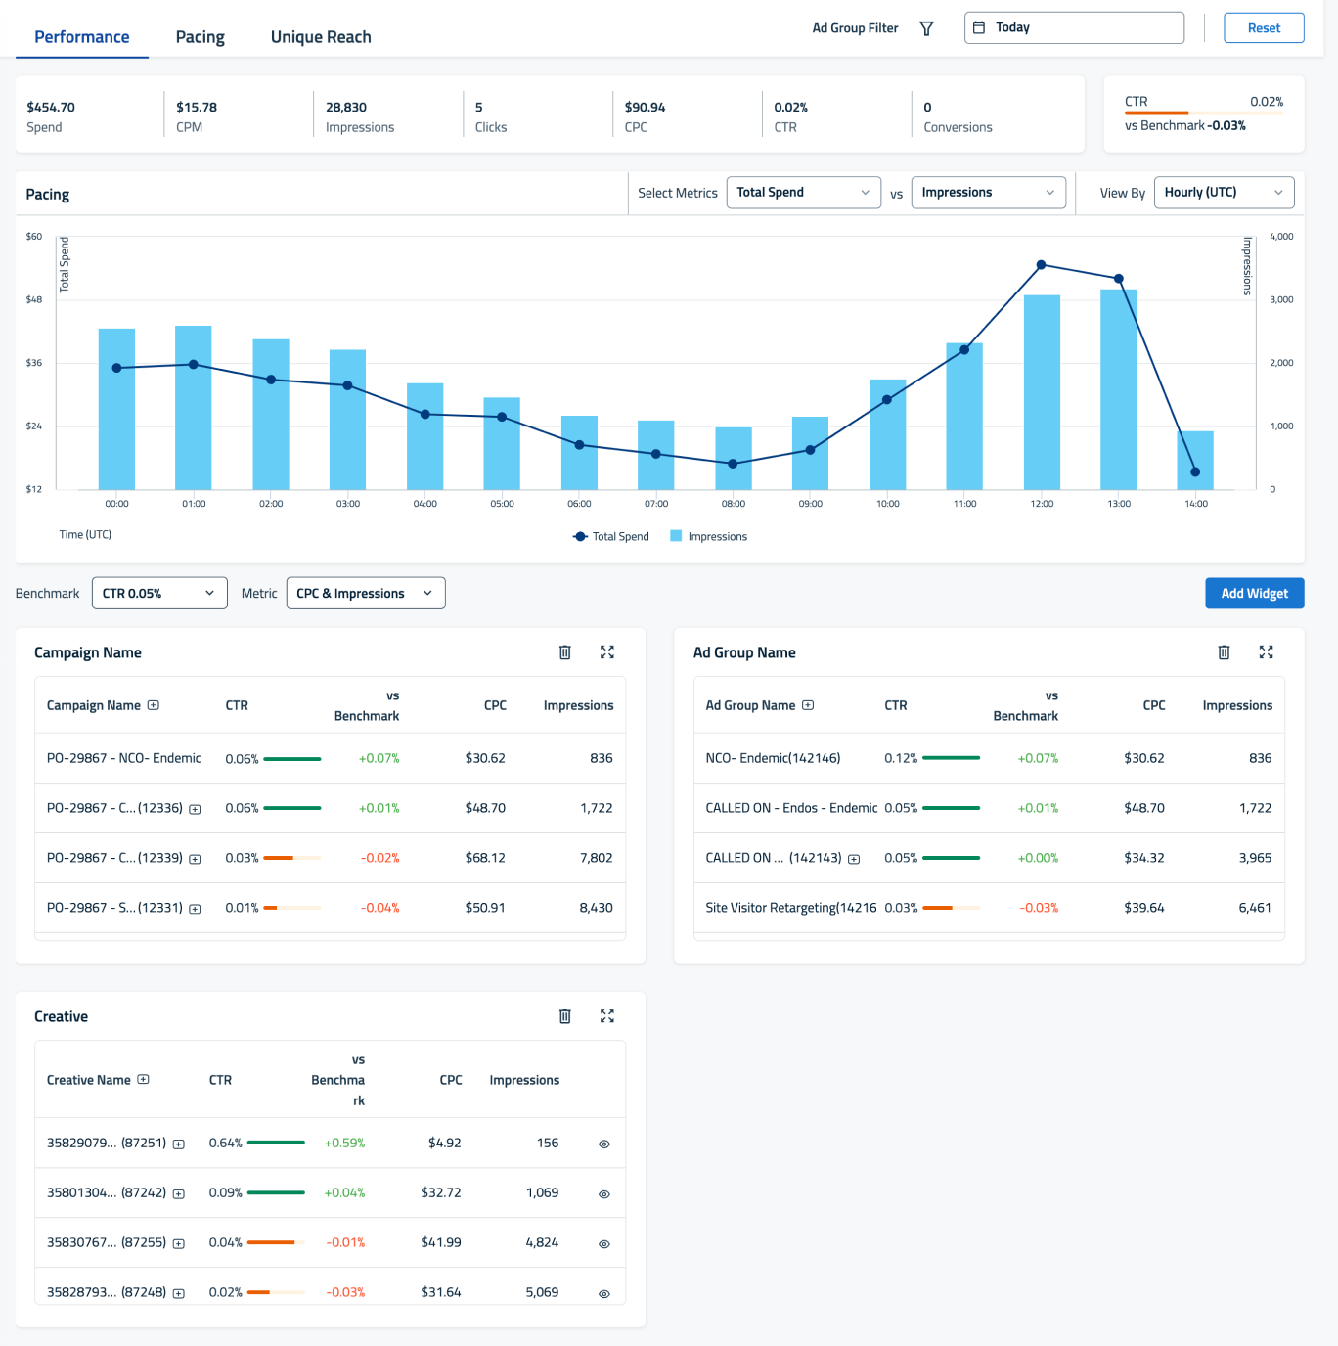Open the Today date range field
This screenshot has width=1338, height=1346.
click(x=1074, y=27)
